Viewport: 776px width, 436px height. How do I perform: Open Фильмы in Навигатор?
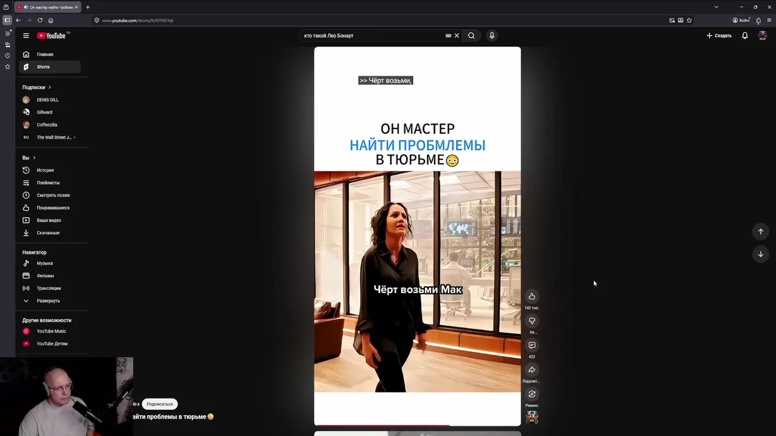[x=51, y=276]
